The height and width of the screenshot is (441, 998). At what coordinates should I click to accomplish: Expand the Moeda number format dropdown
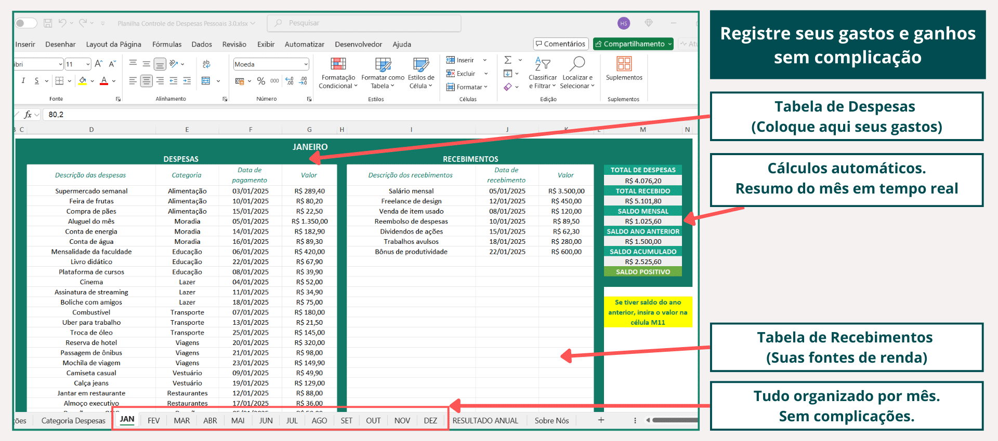click(x=306, y=64)
